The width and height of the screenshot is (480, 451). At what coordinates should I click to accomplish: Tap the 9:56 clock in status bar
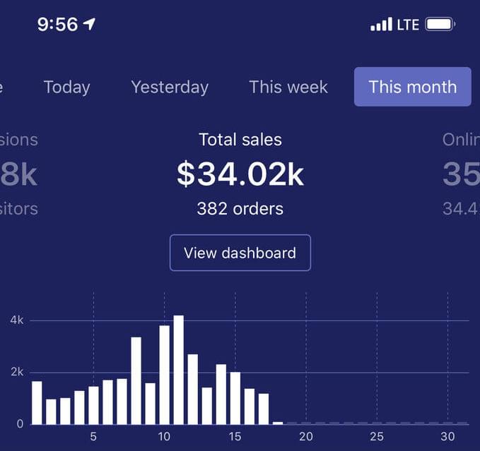pos(57,24)
